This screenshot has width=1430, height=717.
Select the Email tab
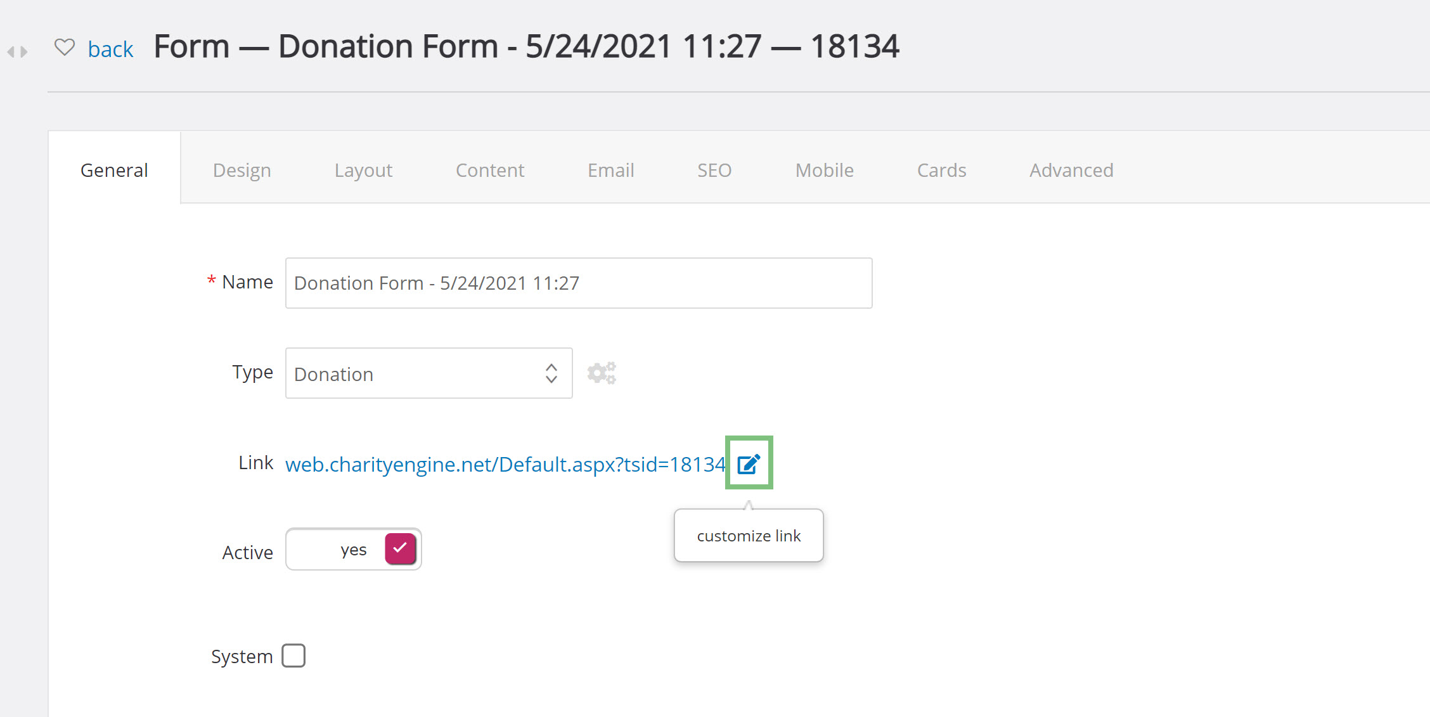pos(610,170)
